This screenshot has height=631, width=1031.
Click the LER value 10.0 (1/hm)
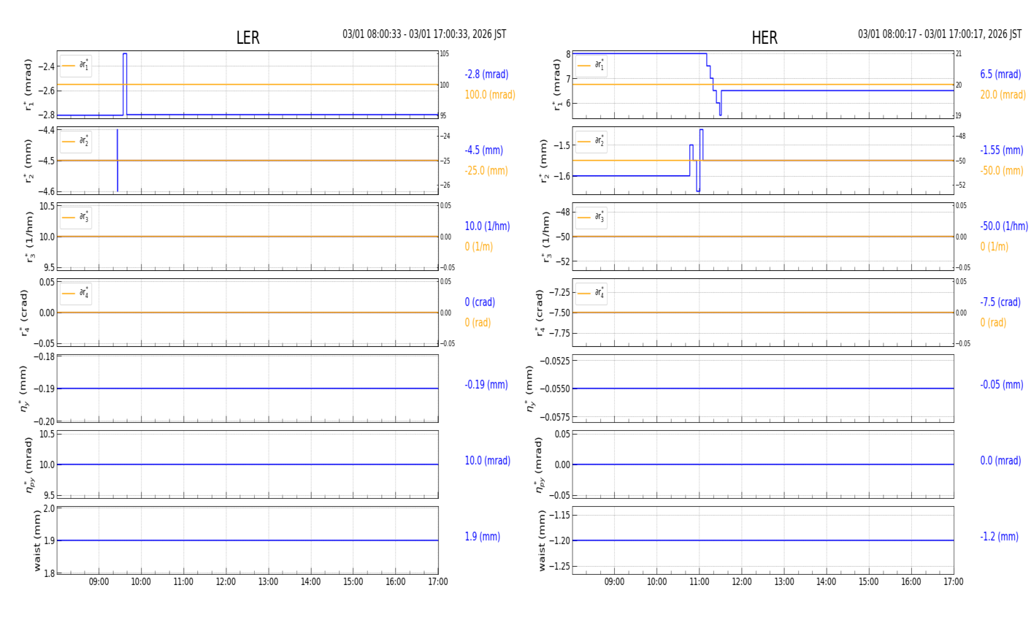(x=487, y=226)
